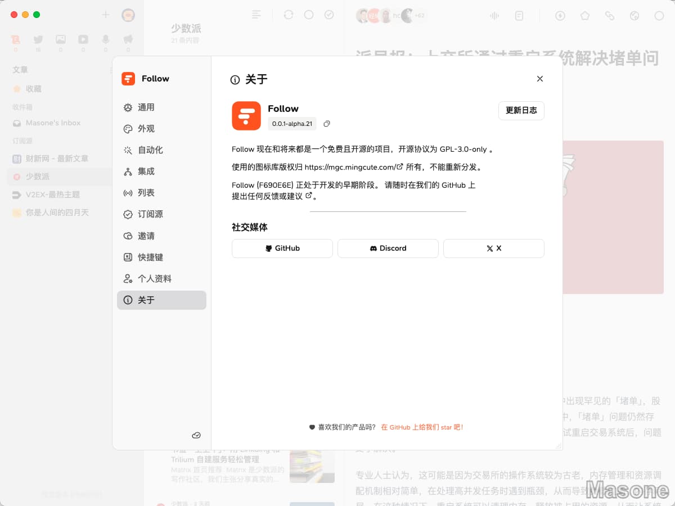
Task: Click the cloud sync icon in settings sidebar
Action: click(x=196, y=435)
